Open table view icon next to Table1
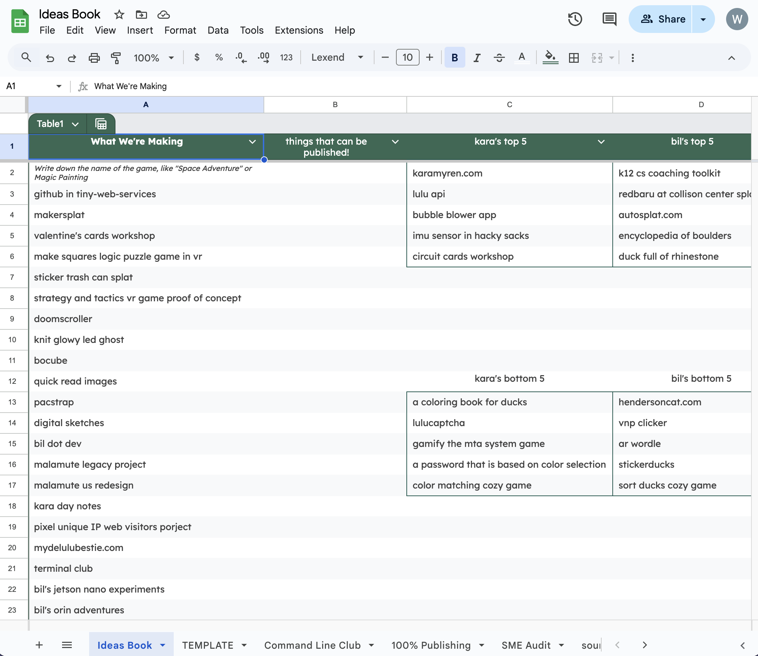 point(101,124)
